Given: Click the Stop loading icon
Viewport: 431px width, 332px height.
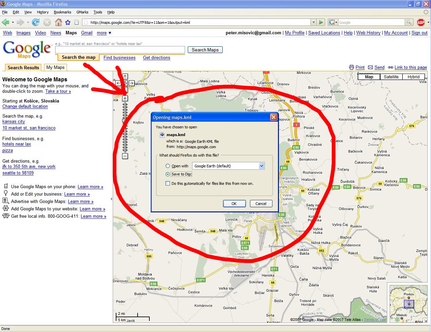Looking at the screenshot, I should click(47, 23).
